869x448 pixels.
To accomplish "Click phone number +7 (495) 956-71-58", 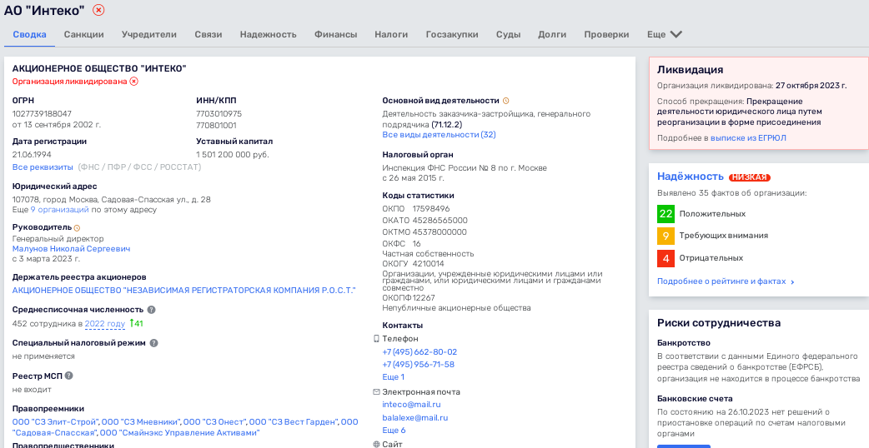I will coord(419,365).
